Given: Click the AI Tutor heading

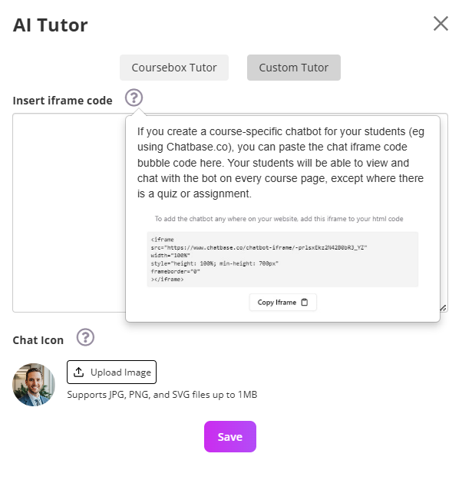Looking at the screenshot, I should click(x=51, y=25).
